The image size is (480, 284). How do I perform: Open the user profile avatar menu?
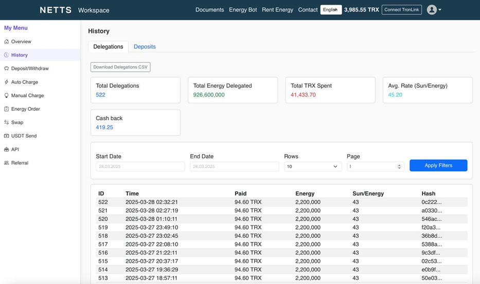click(x=434, y=10)
